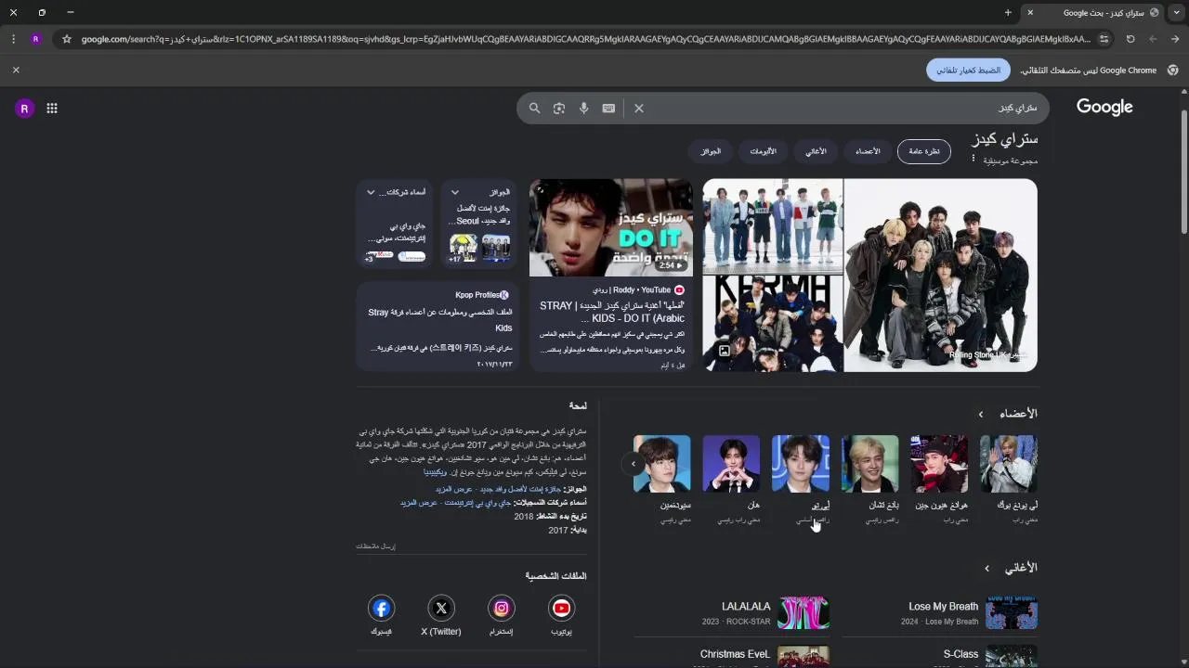This screenshot has height=668, width=1189.
Task: Open the Rolling Stone UK group photo
Action: (941, 276)
